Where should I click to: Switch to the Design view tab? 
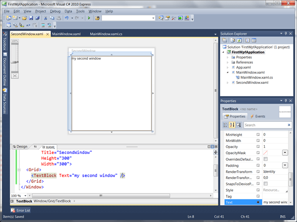[20, 147]
